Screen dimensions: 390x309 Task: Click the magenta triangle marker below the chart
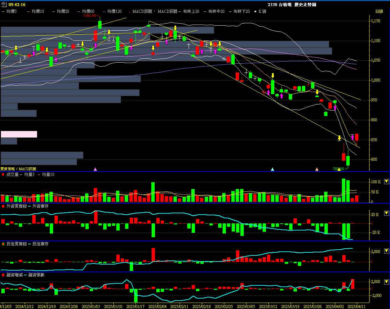pos(95,169)
